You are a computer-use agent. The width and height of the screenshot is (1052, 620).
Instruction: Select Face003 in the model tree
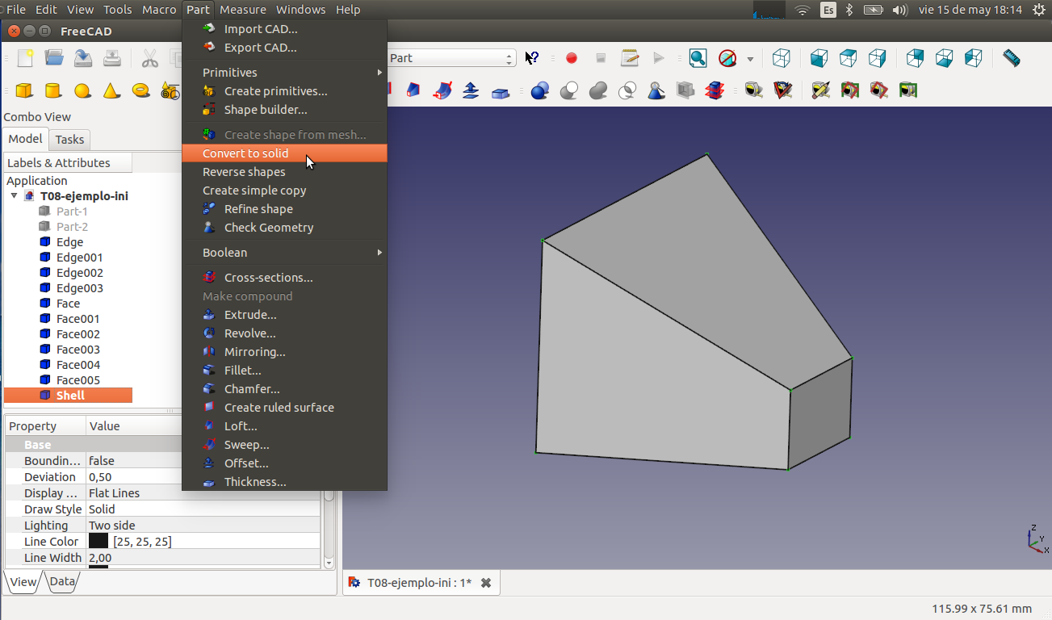[x=78, y=350]
